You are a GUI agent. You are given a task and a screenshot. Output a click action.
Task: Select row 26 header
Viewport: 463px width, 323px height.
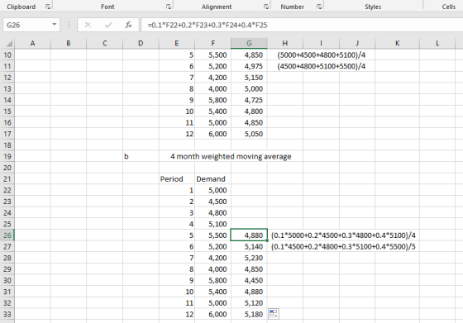[x=7, y=235]
